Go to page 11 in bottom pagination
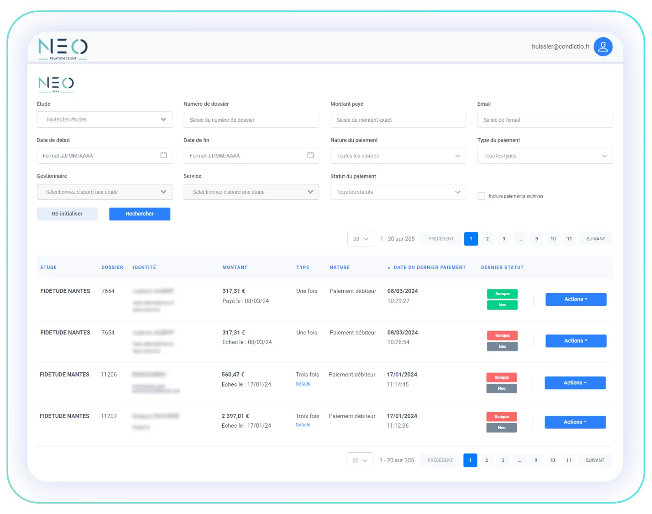Image resolution: width=652 pixels, height=514 pixels. pyautogui.click(x=568, y=461)
